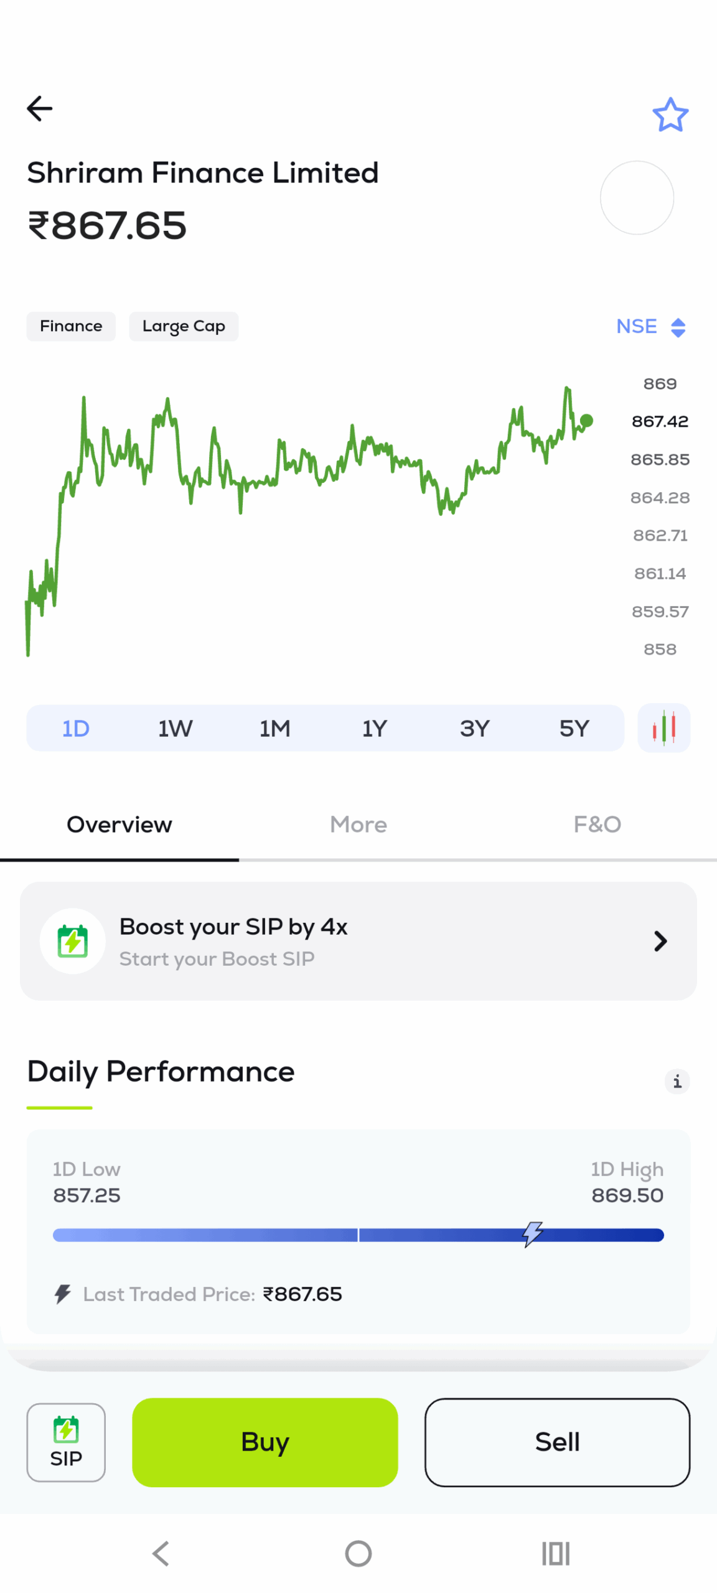717x1593 pixels.
Task: Add stock to watchlist with star icon
Action: (x=670, y=115)
